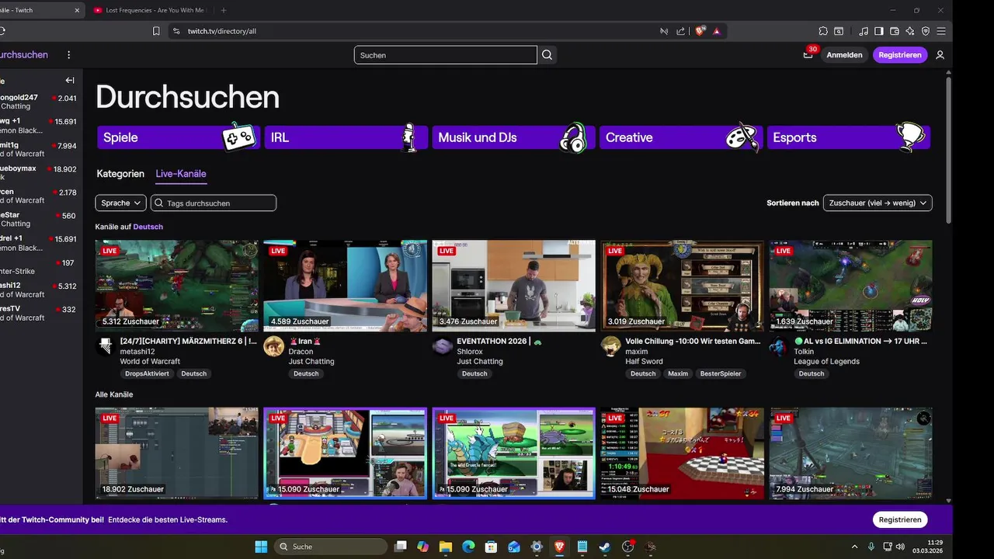Screen dimensions: 994x559
Task: Click the Brave Rewards triangle icon
Action: click(x=716, y=31)
